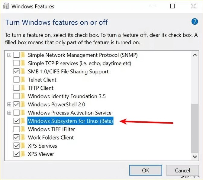Click folder icon beside Windows TIFF IFilter

point(23,129)
